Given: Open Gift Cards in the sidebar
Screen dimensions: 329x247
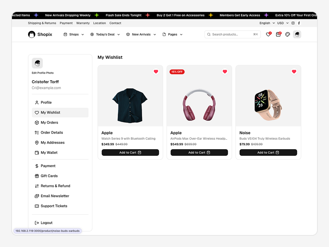Looking at the screenshot, I should click(60, 176).
